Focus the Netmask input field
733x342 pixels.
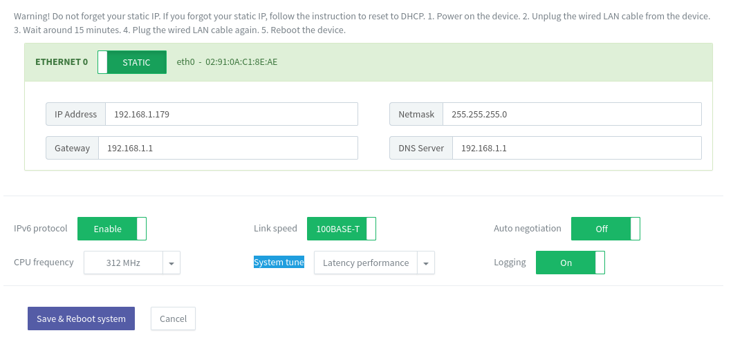point(572,114)
